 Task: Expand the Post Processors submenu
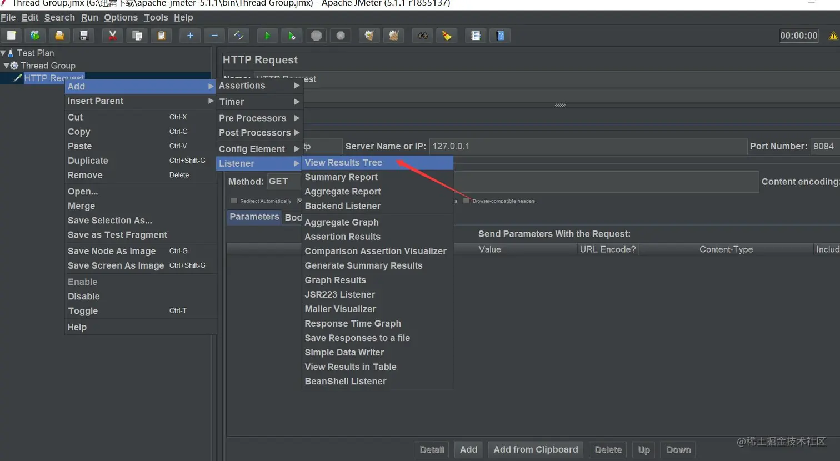259,132
